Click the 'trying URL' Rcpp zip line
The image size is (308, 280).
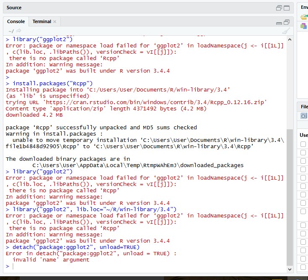tap(136, 102)
